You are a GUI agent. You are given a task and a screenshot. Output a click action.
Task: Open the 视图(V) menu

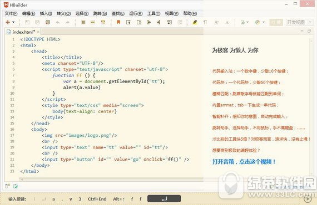tap(172, 13)
